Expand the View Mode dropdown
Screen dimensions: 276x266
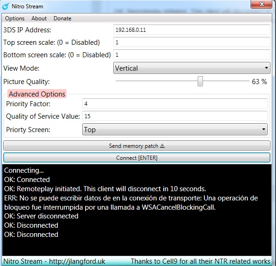192,68
